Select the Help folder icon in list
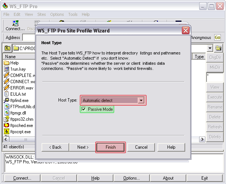226x184 pixels. click(x=7, y=63)
